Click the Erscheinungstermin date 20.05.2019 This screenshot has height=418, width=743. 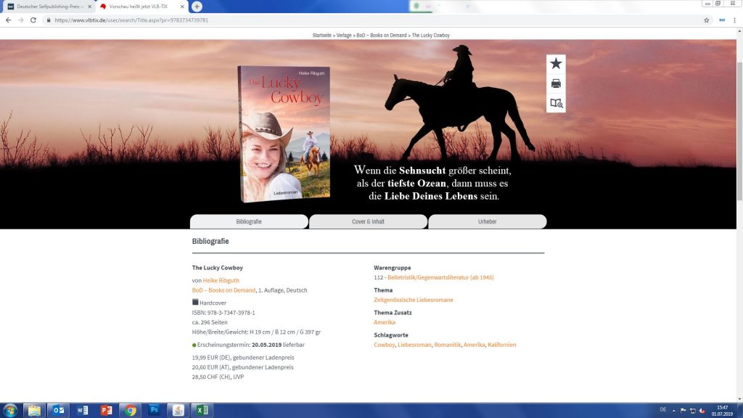[x=266, y=345]
